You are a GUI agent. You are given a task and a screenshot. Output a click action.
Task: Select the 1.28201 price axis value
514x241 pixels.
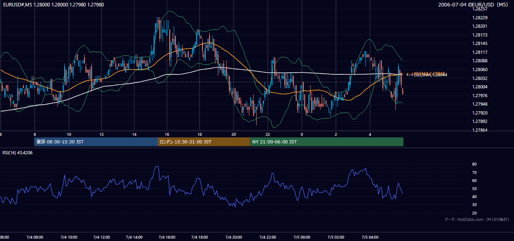(480, 26)
